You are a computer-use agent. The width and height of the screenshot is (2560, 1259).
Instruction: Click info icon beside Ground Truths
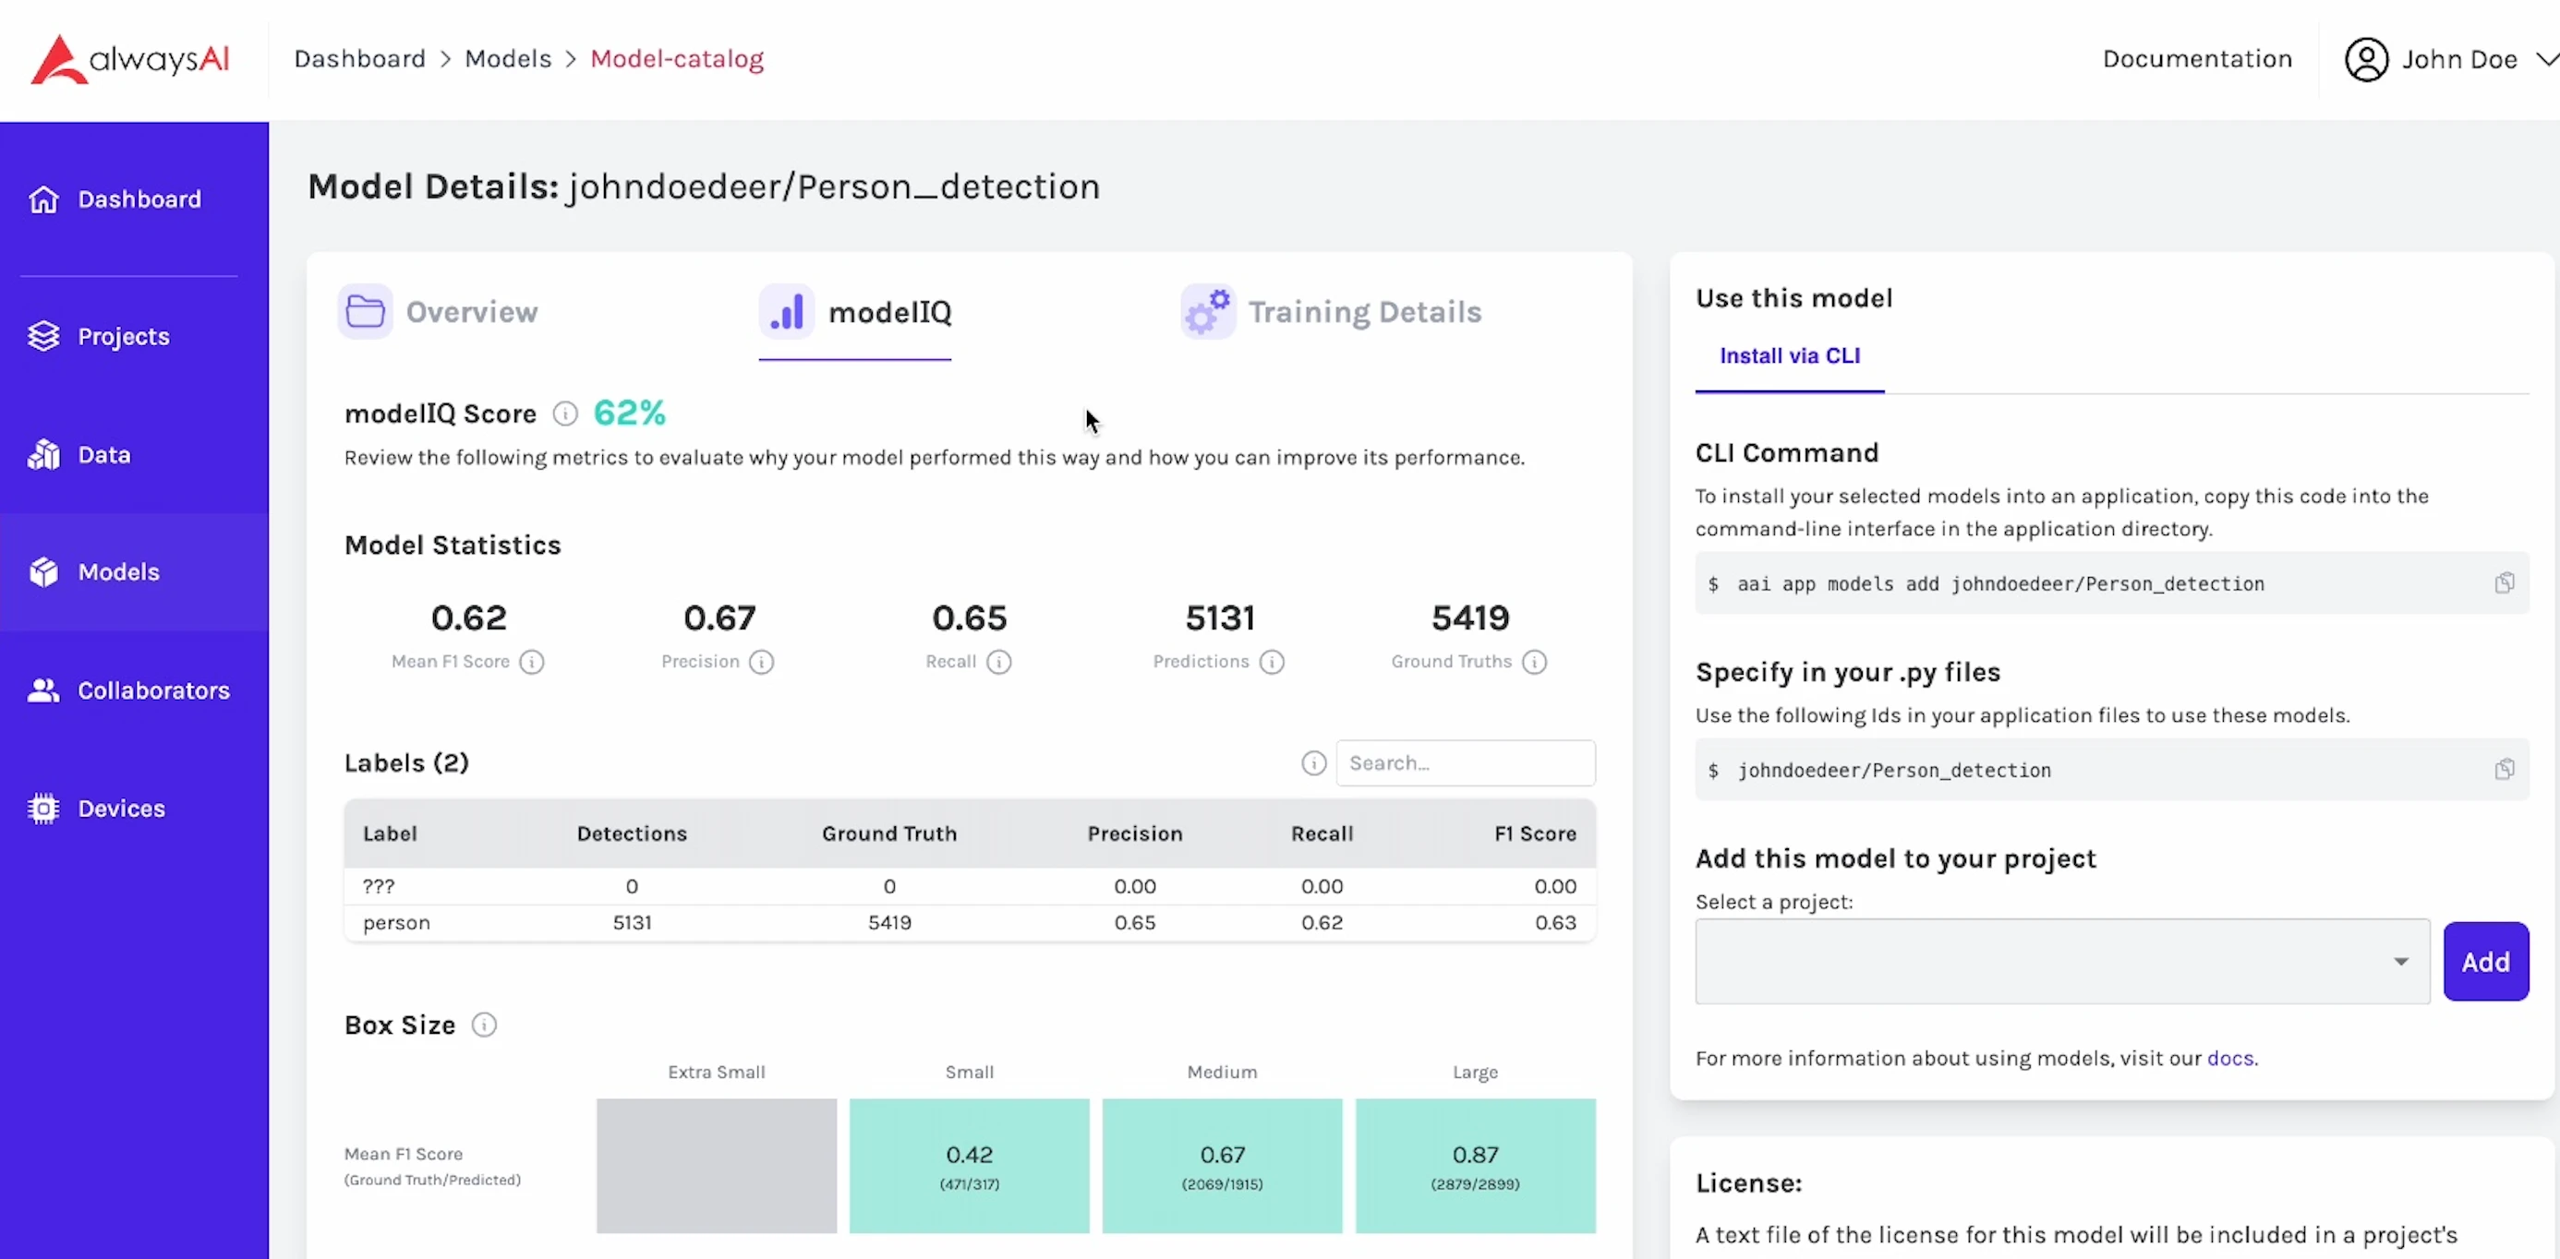point(1534,662)
